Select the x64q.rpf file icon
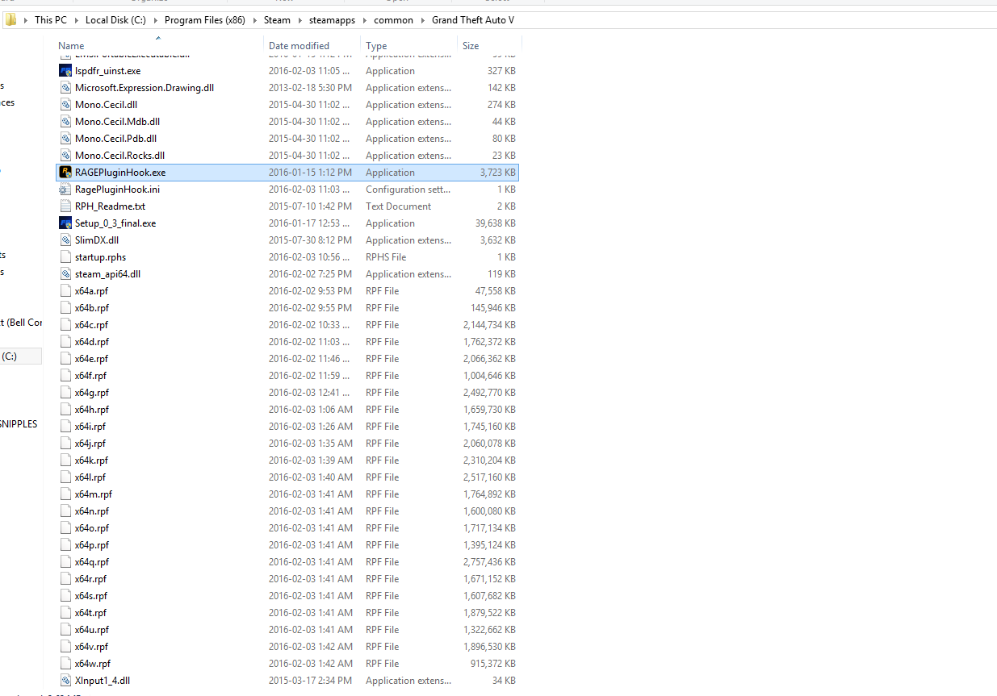The width and height of the screenshot is (997, 696). click(66, 562)
